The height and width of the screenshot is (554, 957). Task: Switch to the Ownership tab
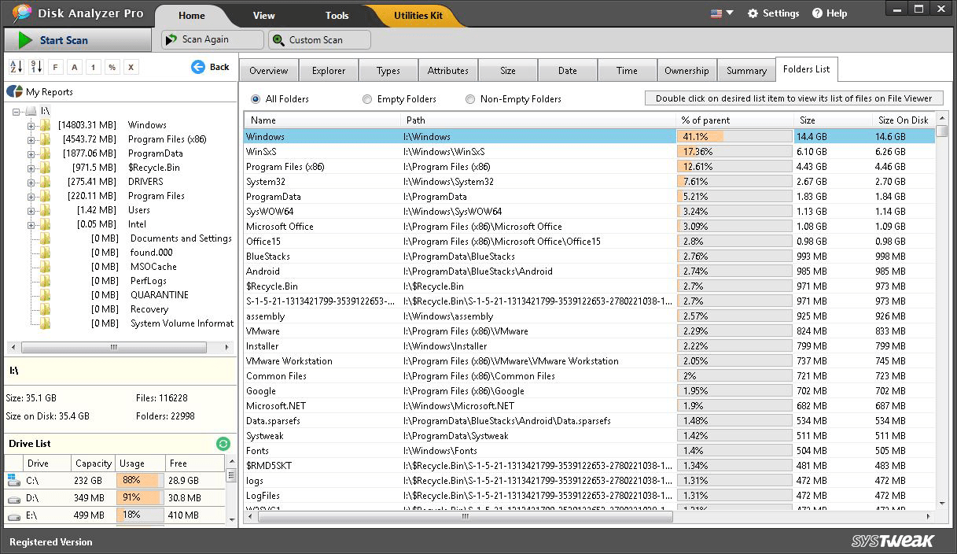click(686, 71)
